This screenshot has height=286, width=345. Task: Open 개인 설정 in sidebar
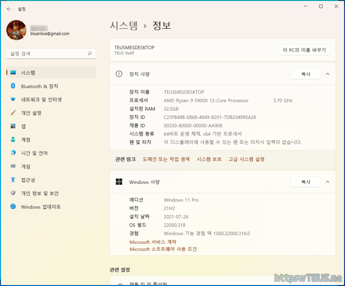tap(51, 113)
